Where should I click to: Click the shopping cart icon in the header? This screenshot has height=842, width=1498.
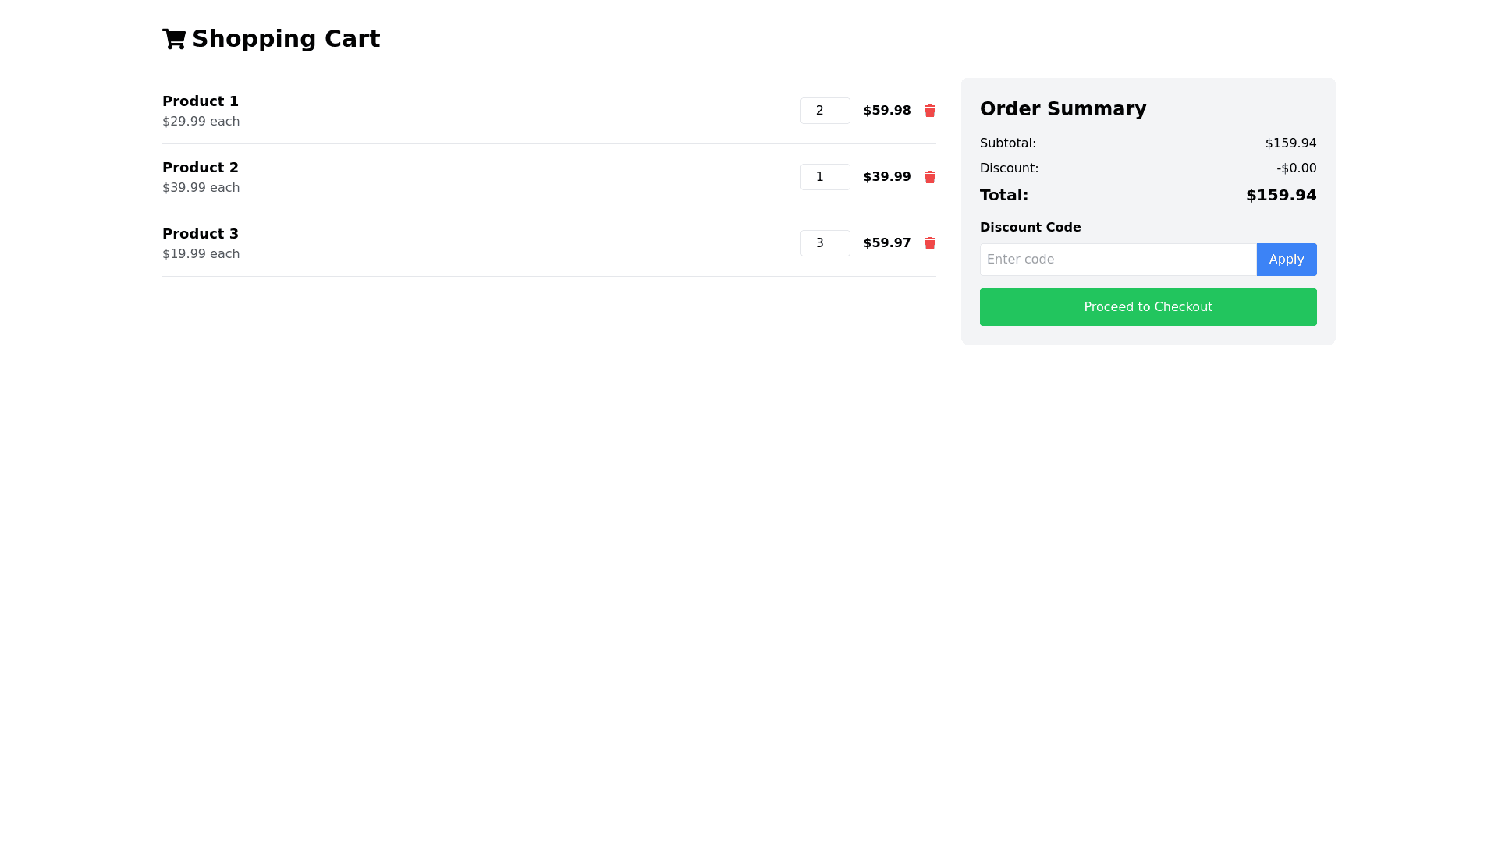point(174,39)
